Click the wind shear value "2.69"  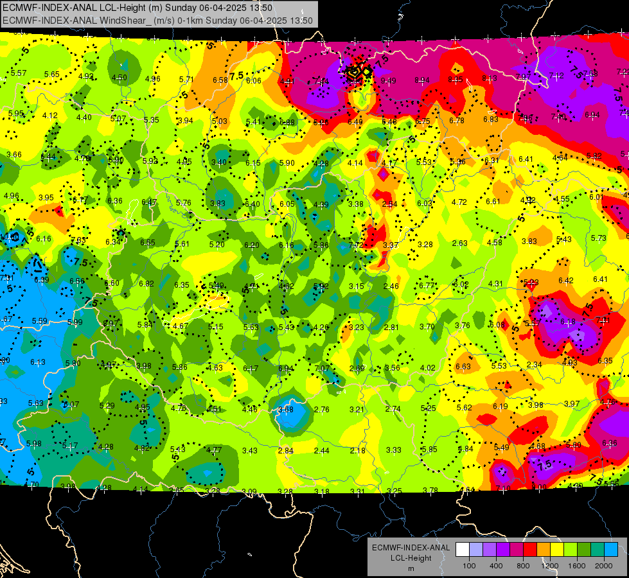(357, 368)
